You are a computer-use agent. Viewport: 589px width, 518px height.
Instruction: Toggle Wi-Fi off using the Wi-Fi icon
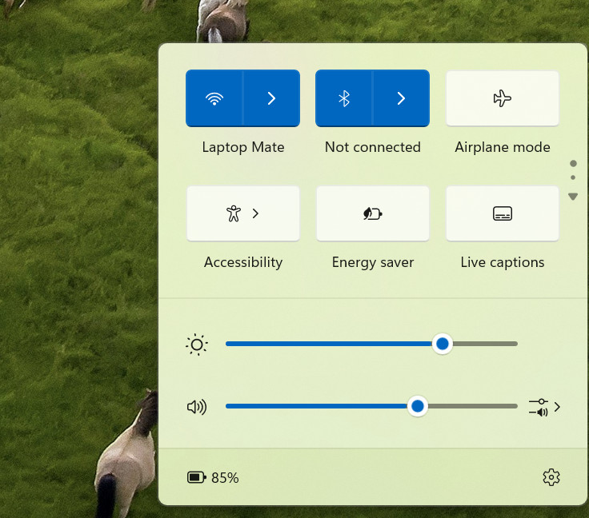click(214, 98)
